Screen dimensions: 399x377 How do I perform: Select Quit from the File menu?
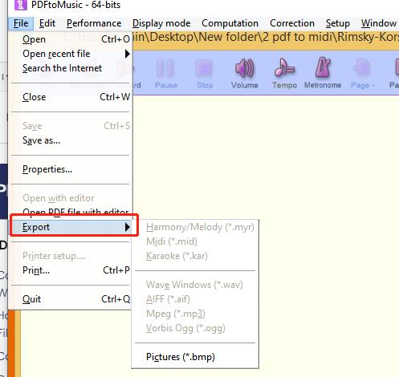coord(71,299)
